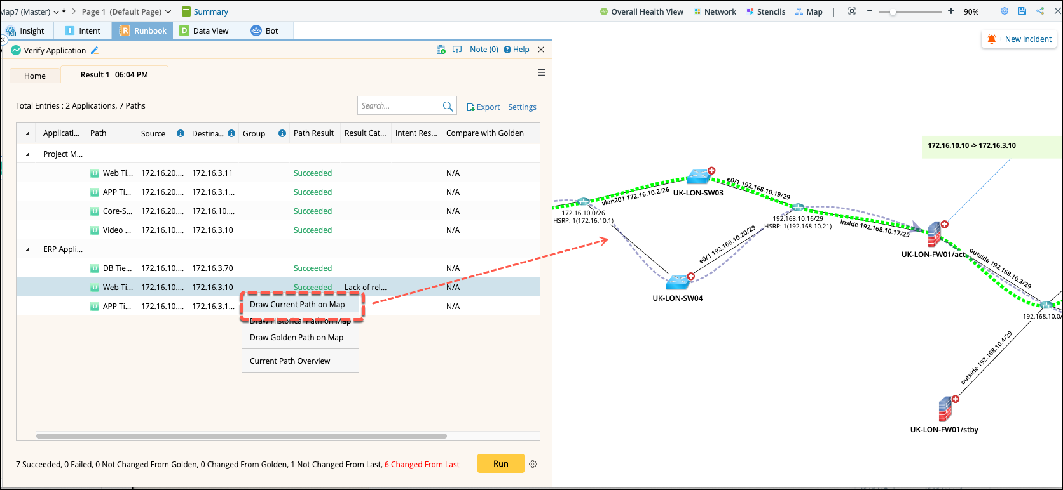Viewport: 1063px width, 490px height.
Task: Click the fit-to-screen icon in map toolbar
Action: click(852, 11)
